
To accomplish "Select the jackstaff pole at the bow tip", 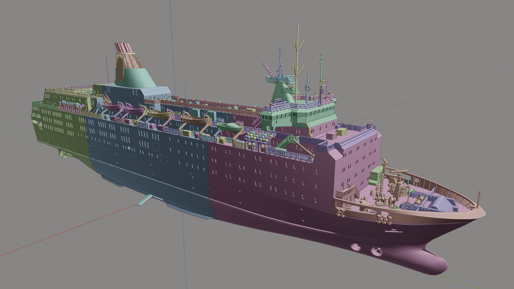I will click(x=479, y=199).
